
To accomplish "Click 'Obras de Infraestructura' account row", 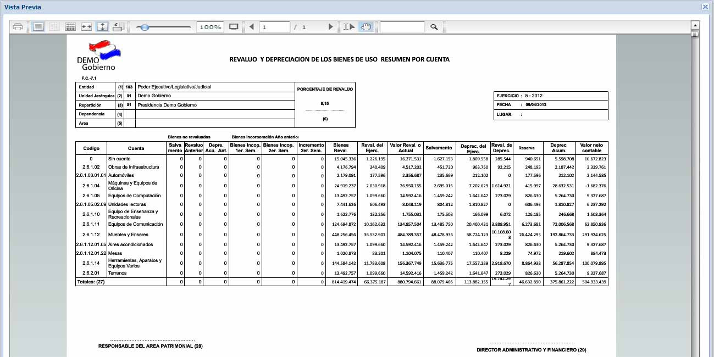I will 134,167.
